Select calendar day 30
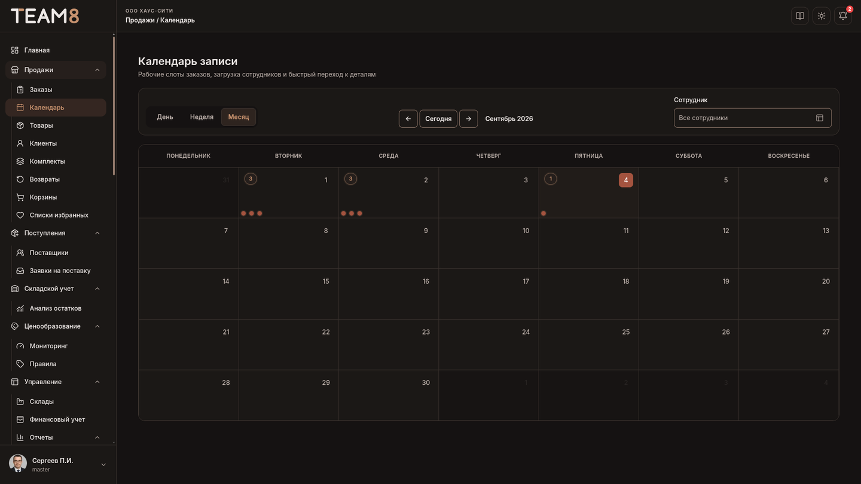This screenshot has height=484, width=861. pyautogui.click(x=389, y=395)
